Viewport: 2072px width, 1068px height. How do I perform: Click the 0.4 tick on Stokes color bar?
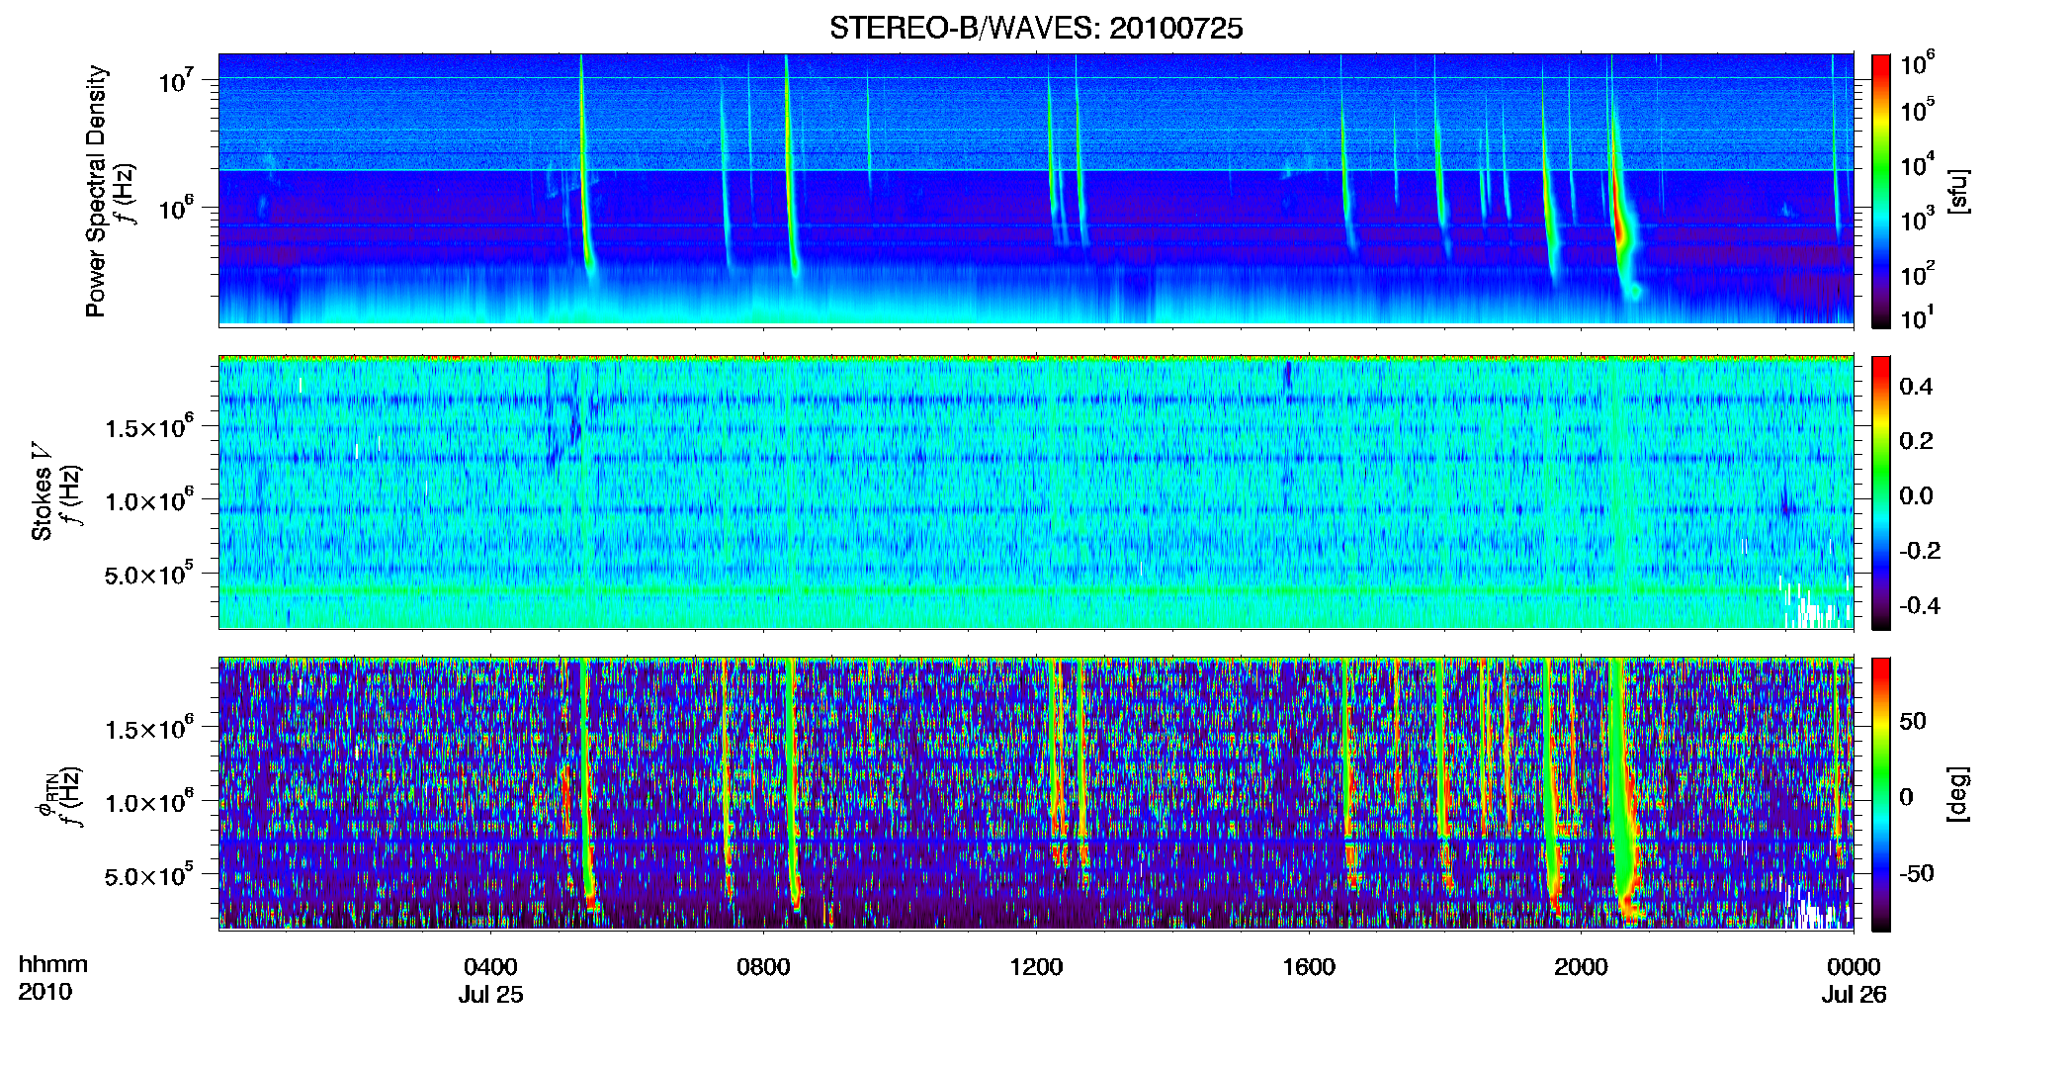1916,387
